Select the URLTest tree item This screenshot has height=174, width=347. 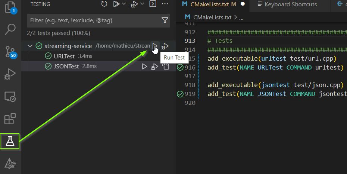click(x=99, y=56)
